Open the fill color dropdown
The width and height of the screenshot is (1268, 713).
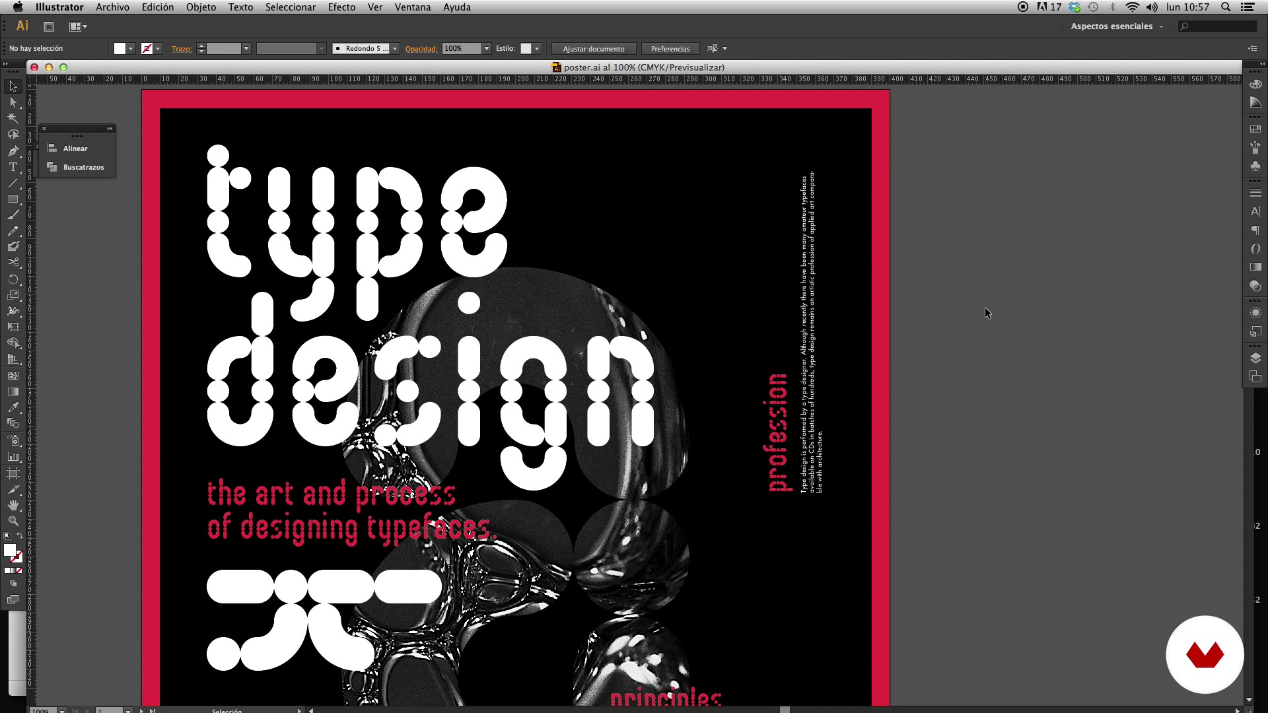131,49
